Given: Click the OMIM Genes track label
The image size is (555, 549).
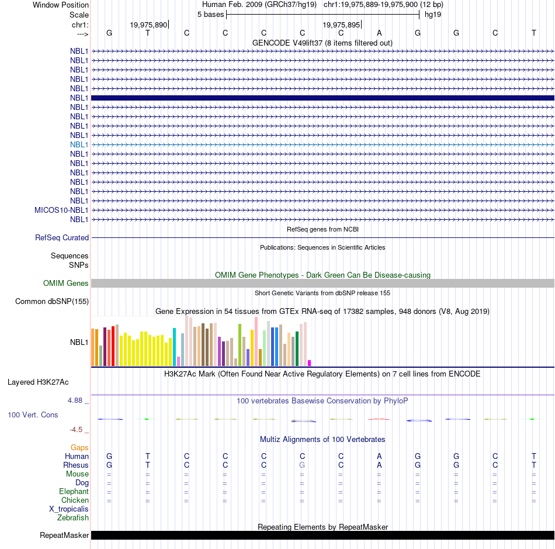Looking at the screenshot, I should coord(65,283).
